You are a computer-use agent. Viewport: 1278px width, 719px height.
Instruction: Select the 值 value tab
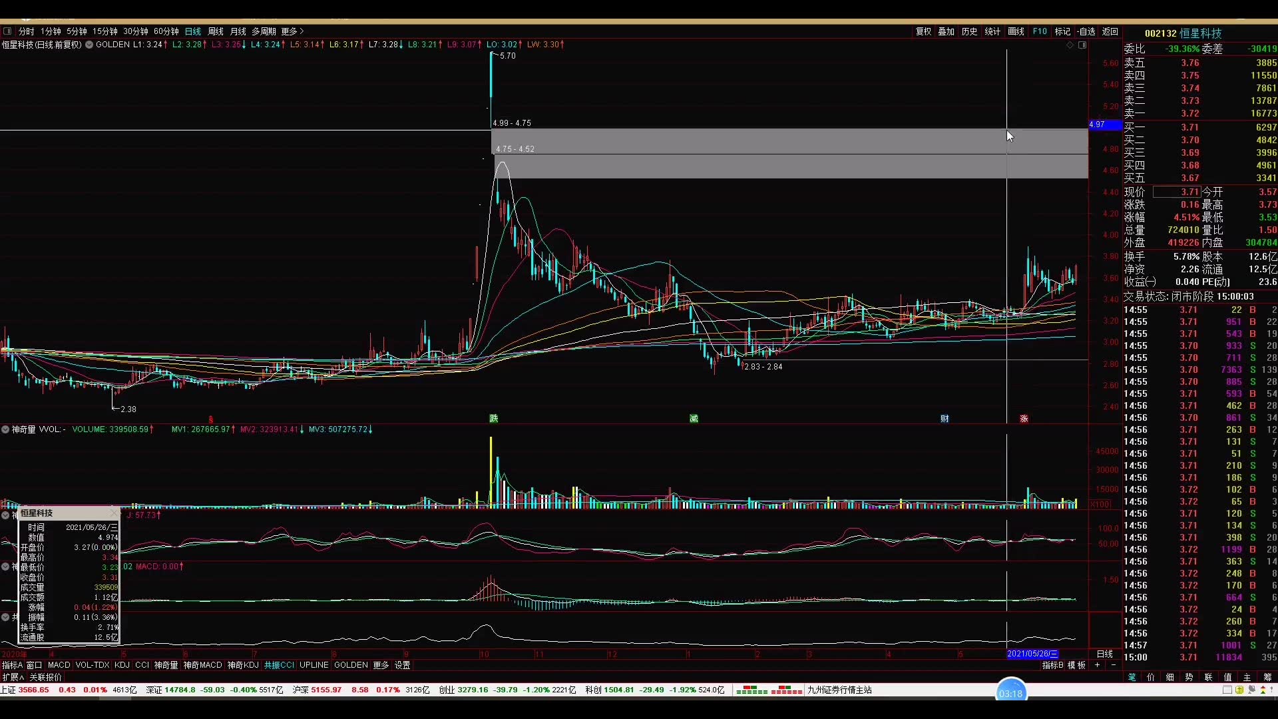[x=1228, y=677]
